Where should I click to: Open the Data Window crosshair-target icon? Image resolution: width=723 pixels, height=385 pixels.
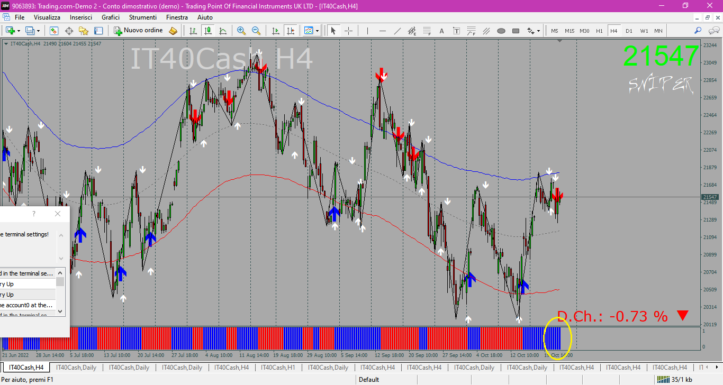coord(69,31)
